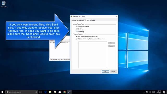The height and width of the screenshot is (94, 167).
Task: Open the Recycle Bin desktop icon
Action: click(x=4, y=4)
